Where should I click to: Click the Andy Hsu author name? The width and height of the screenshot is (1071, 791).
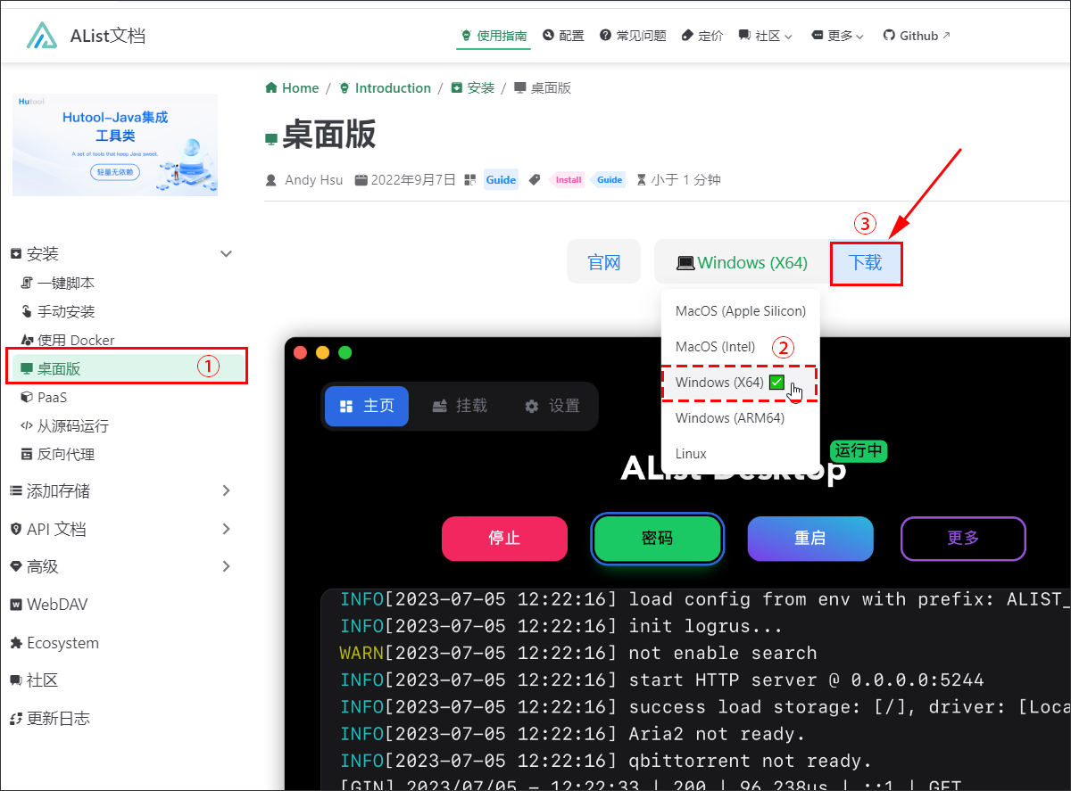[x=316, y=179]
